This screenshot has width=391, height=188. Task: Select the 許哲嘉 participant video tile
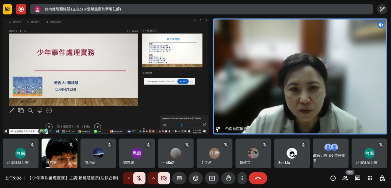pos(59,153)
